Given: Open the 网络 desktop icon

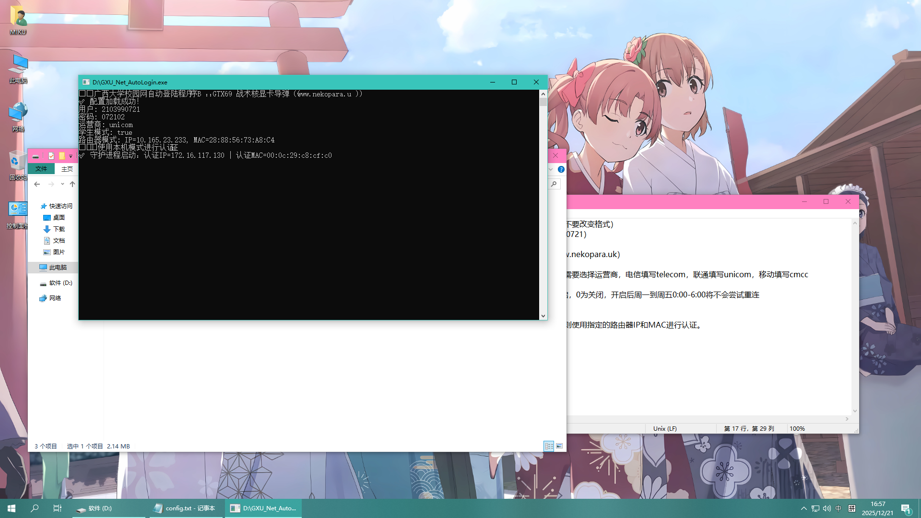Looking at the screenshot, I should (x=18, y=115).
